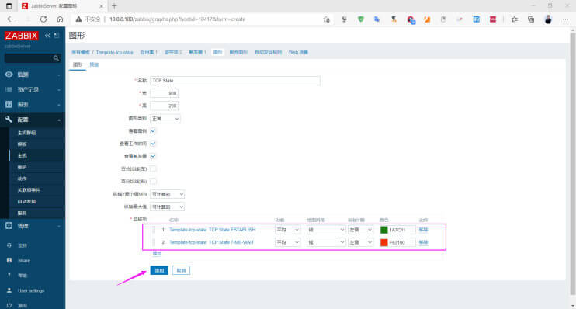The height and width of the screenshot is (309, 576).
Task: Open the Y axis MAX value dropdown
Action: [x=167, y=207]
